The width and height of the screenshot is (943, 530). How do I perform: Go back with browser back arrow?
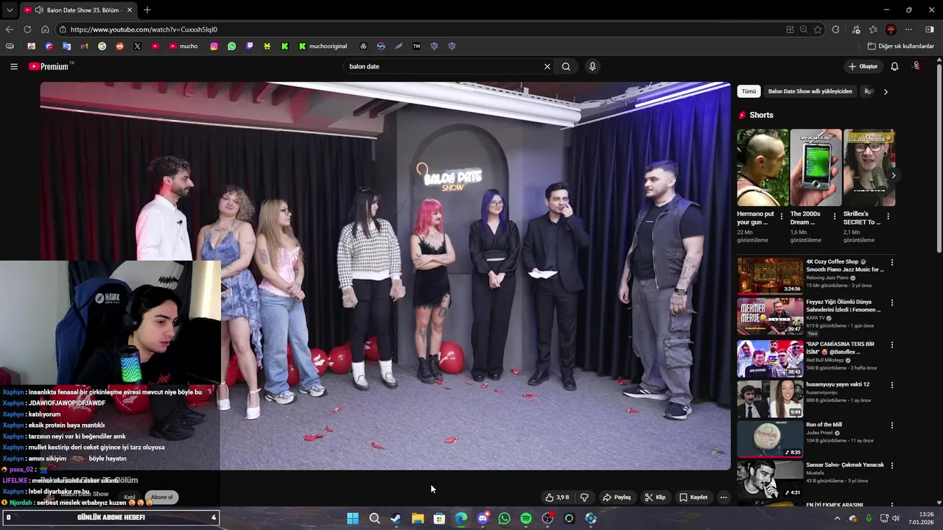click(10, 29)
